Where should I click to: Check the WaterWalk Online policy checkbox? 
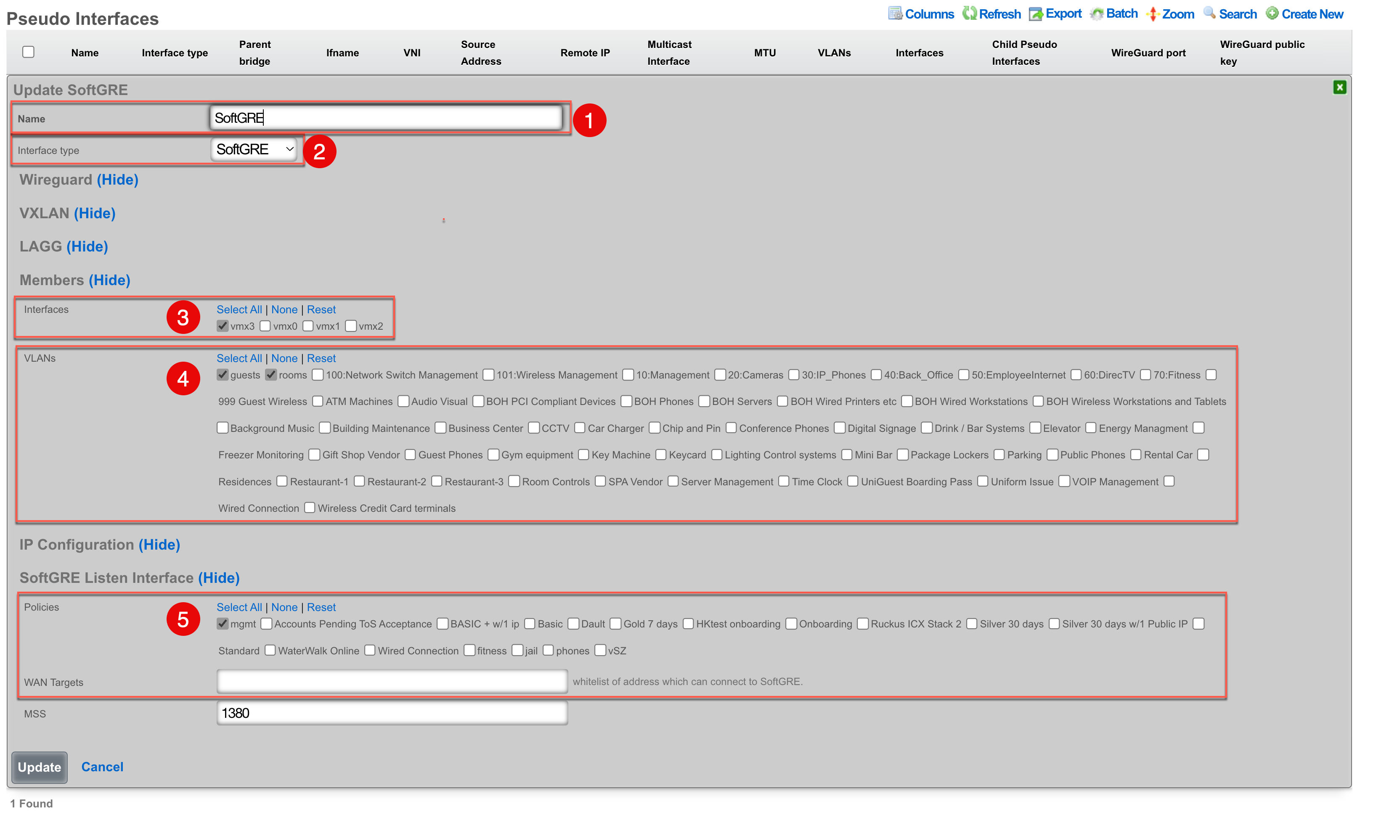[270, 650]
